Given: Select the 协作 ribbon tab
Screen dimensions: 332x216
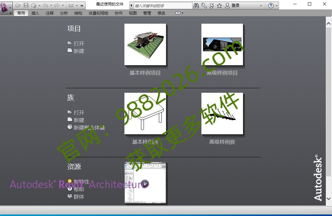Looking at the screenshot, I should (119, 13).
